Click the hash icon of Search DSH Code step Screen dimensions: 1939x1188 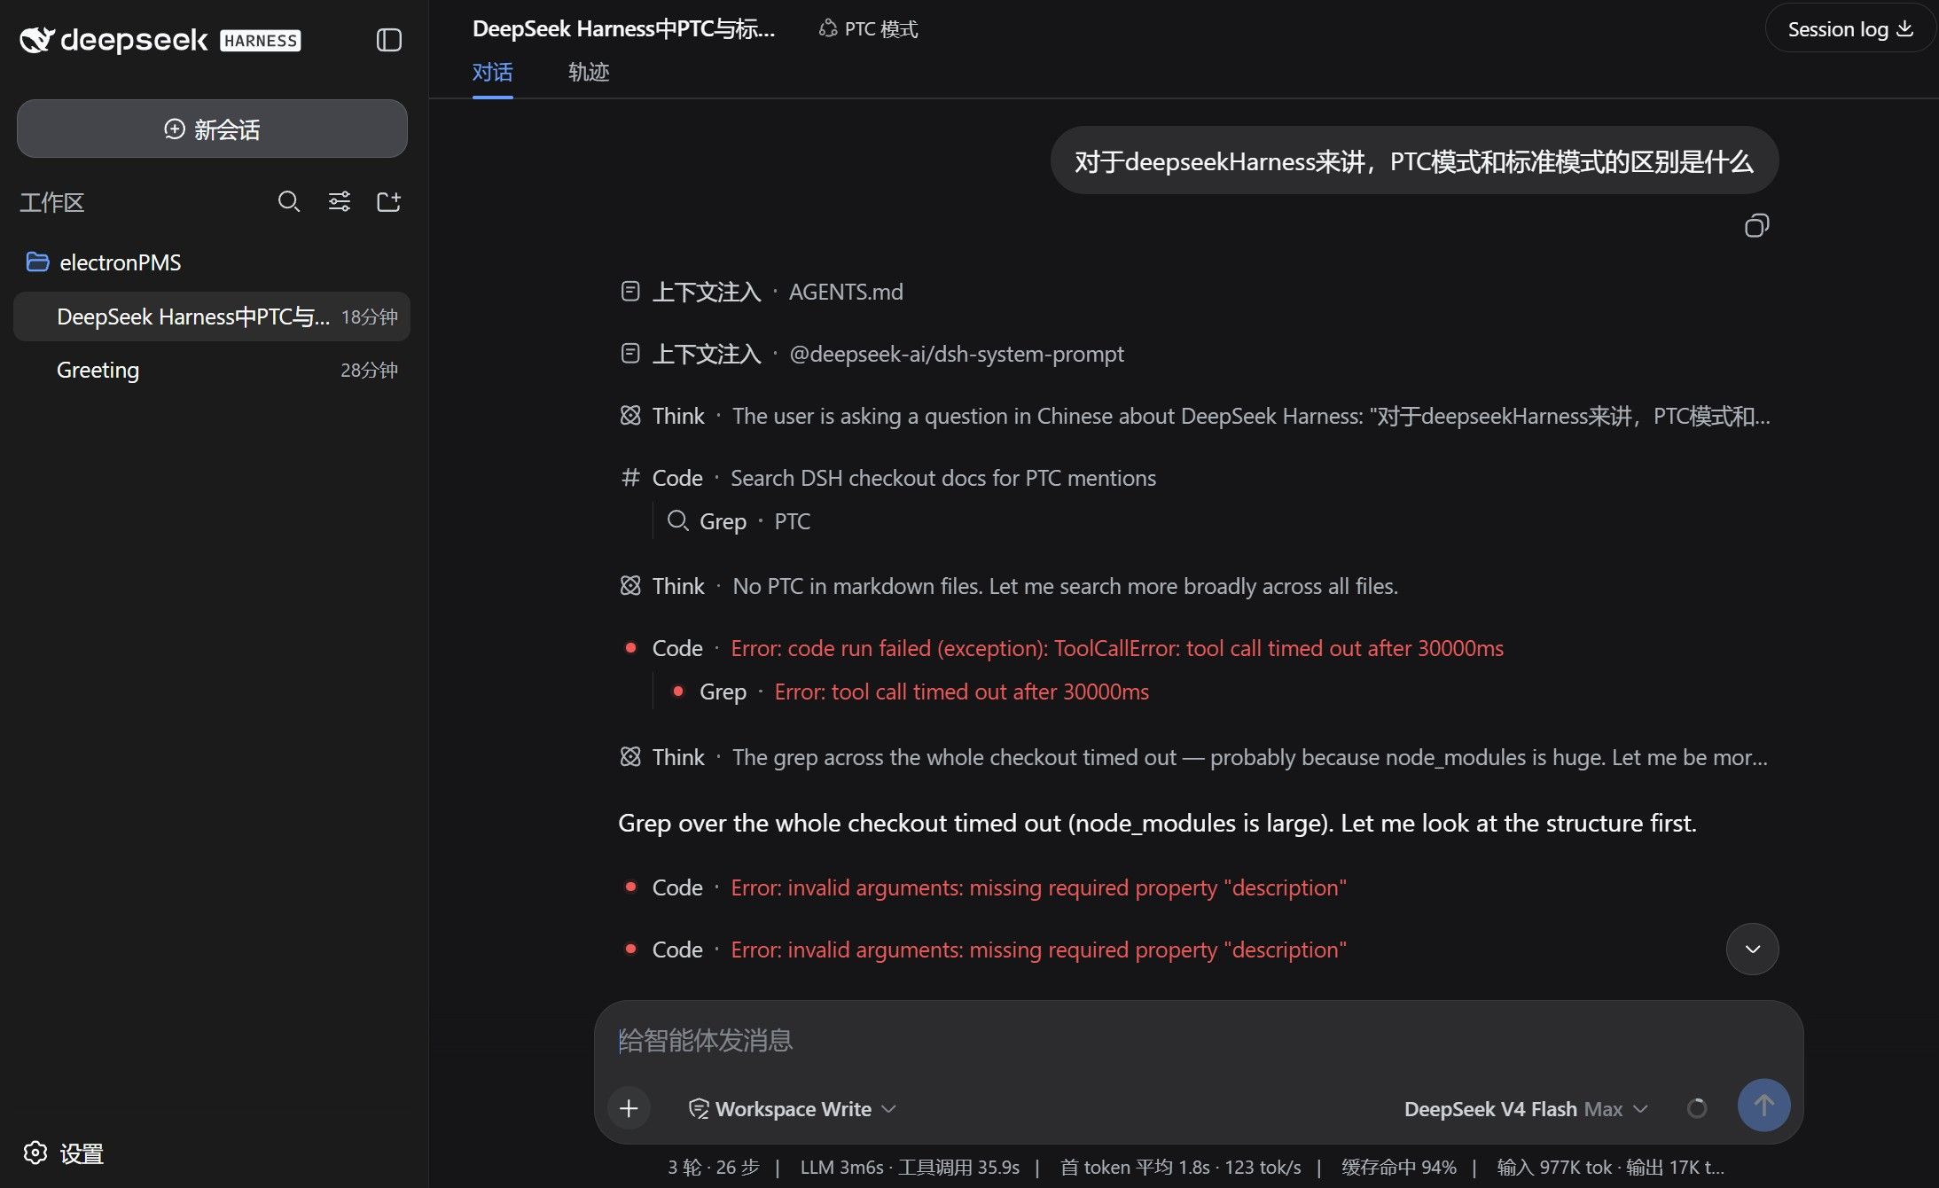(630, 477)
